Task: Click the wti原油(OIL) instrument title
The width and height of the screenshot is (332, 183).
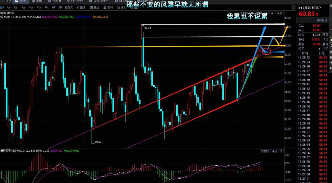Action: click(309, 8)
